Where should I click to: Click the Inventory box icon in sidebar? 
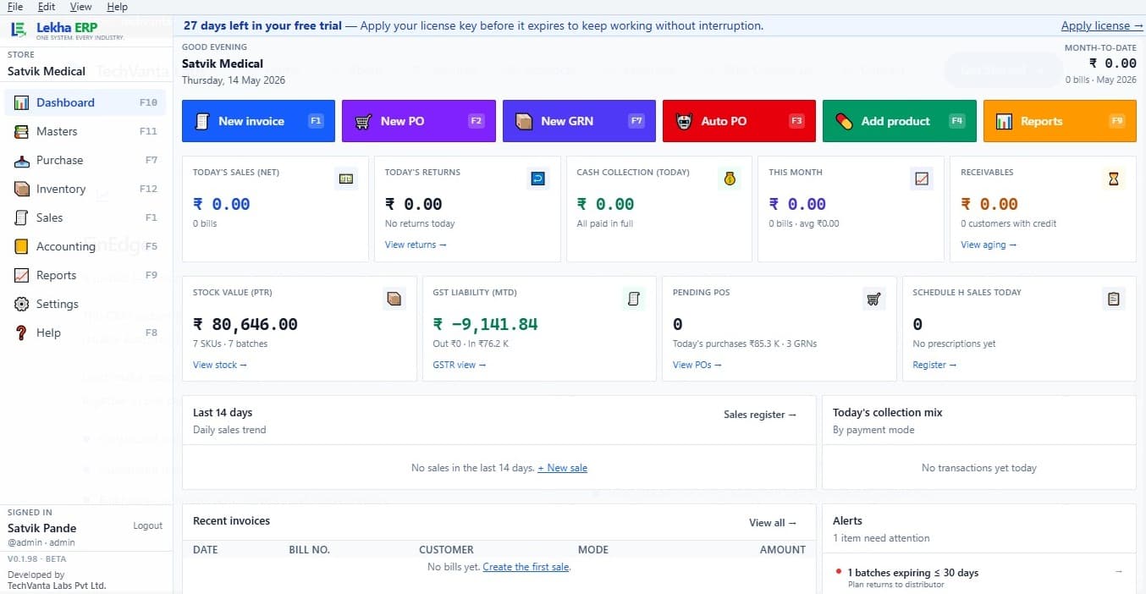click(21, 189)
